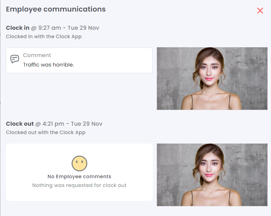Select the 9:27 am clock in time
271x216 pixels.
coord(49,28)
